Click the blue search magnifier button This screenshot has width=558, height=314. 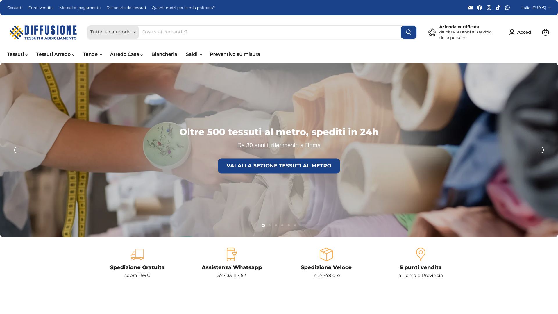[x=408, y=32]
